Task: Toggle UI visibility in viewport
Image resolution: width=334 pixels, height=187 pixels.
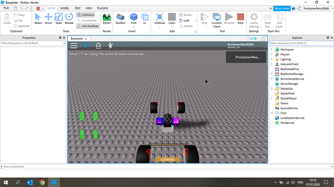Action: 253,38
